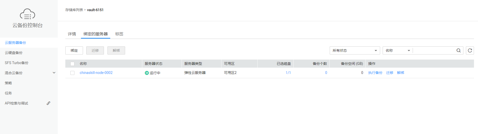Refresh the server list with the reload icon

click(x=470, y=50)
